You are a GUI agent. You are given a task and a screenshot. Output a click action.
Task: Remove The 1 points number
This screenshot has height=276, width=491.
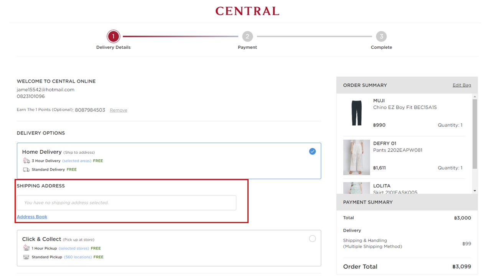click(x=119, y=110)
